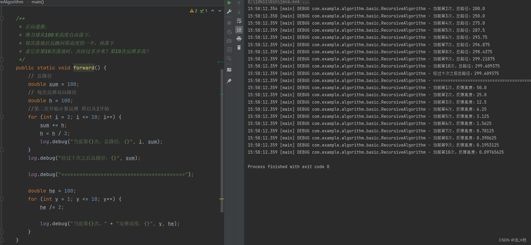Image resolution: width=531 pixels, height=245 pixels.
Task: Click log line '经过十次之后总路径: 299.609375'
Action: coord(373,73)
